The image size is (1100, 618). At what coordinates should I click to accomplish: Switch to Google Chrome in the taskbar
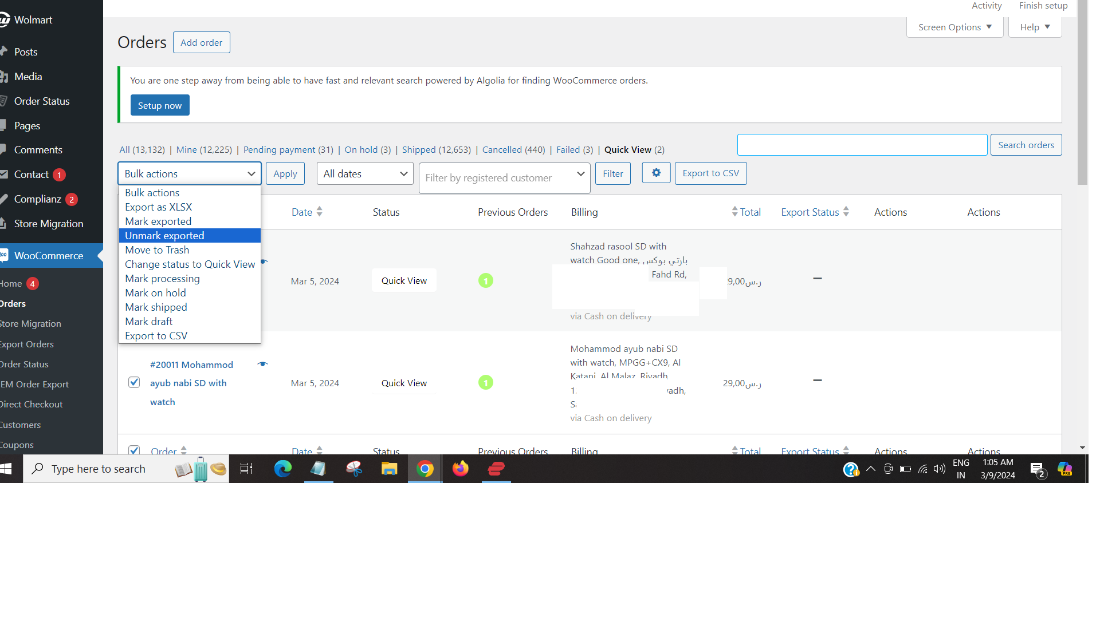(425, 469)
